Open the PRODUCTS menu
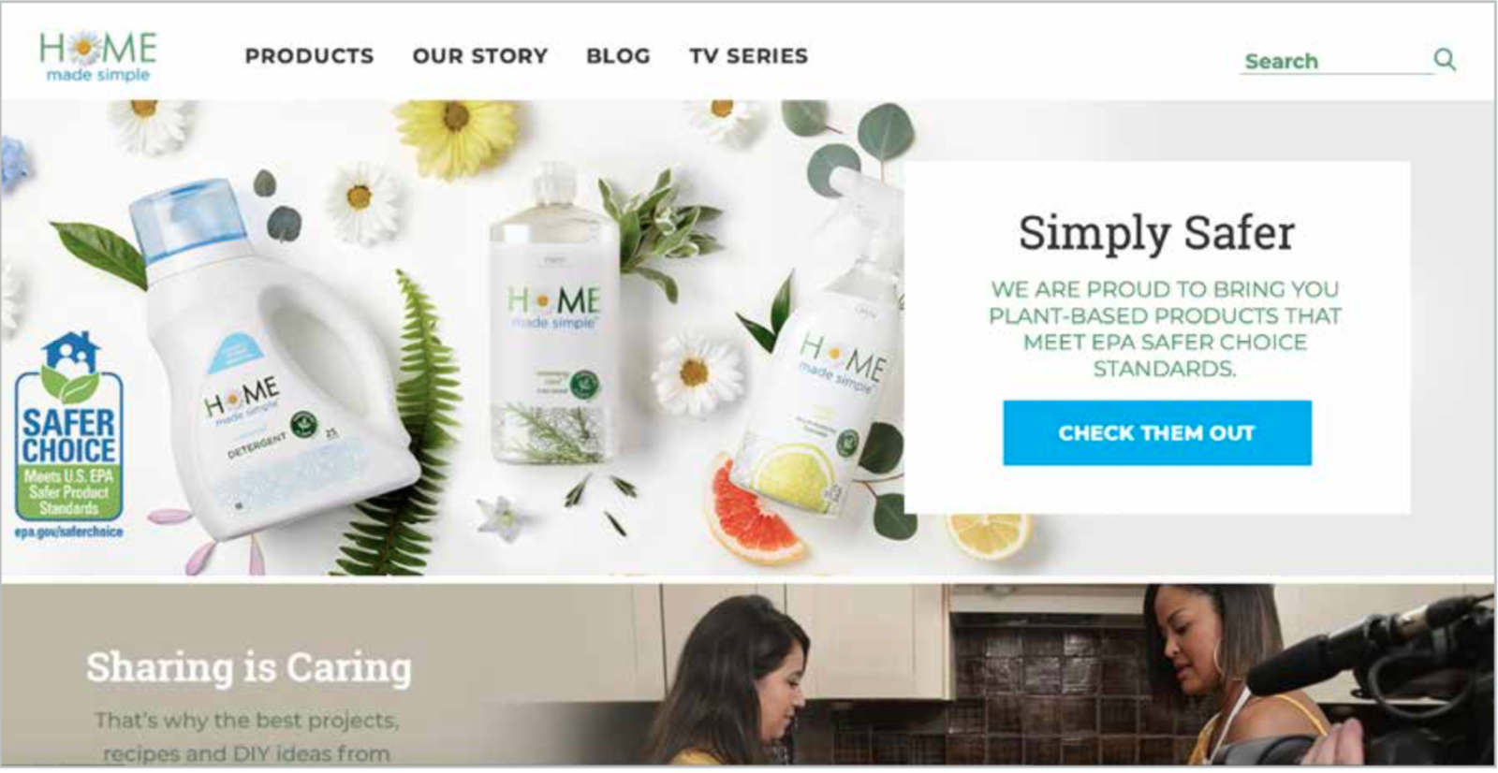 click(309, 56)
